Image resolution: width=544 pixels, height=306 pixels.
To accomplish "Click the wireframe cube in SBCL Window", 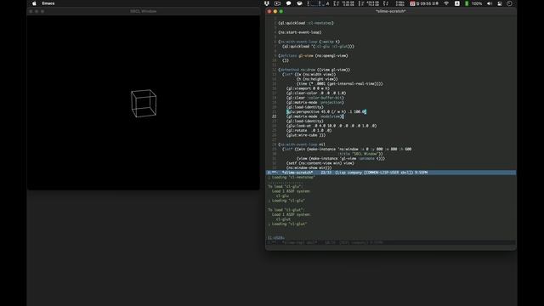I will click(x=144, y=104).
